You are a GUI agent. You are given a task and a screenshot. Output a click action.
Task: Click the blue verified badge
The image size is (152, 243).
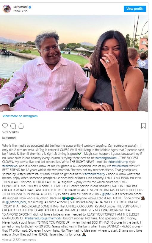pos(30,7)
